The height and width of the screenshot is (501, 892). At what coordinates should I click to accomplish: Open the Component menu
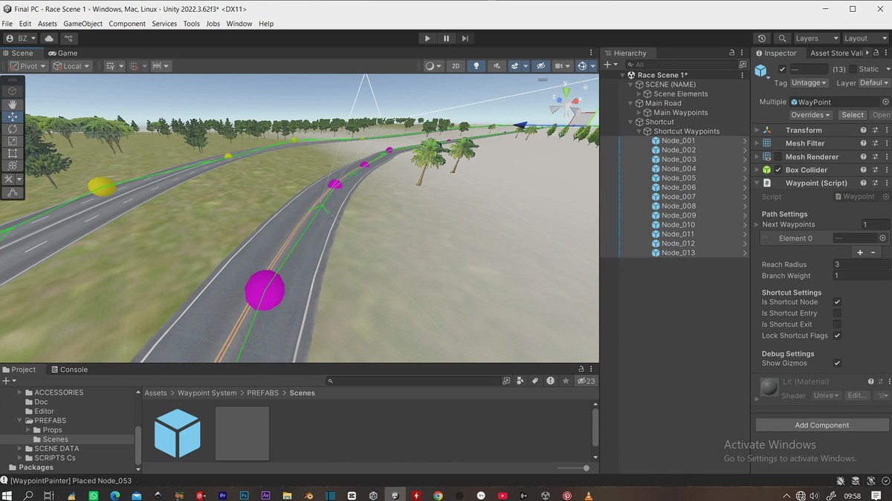(x=127, y=24)
